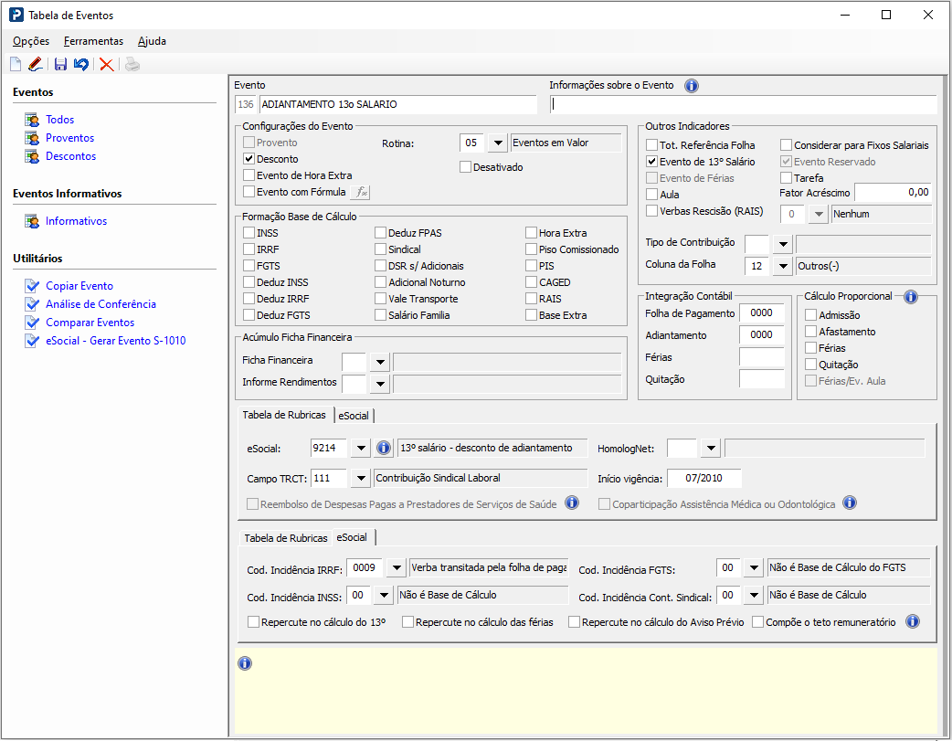Viewport: 952px width, 741px height.
Task: Save the event with the floppy disk icon
Action: 60,64
